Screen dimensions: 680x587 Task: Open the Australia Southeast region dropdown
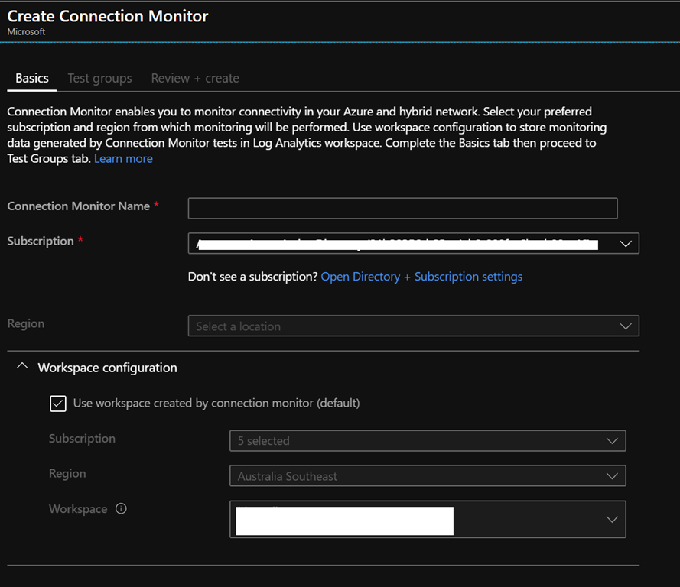click(x=413, y=476)
